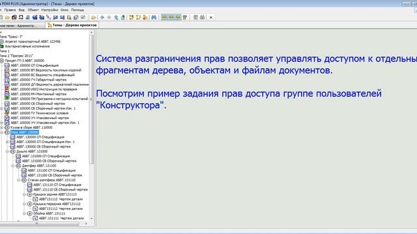Collapse the Демпфер АБВГ.131100 tree node
Viewport: 417px width, 234px height.
coord(13,166)
